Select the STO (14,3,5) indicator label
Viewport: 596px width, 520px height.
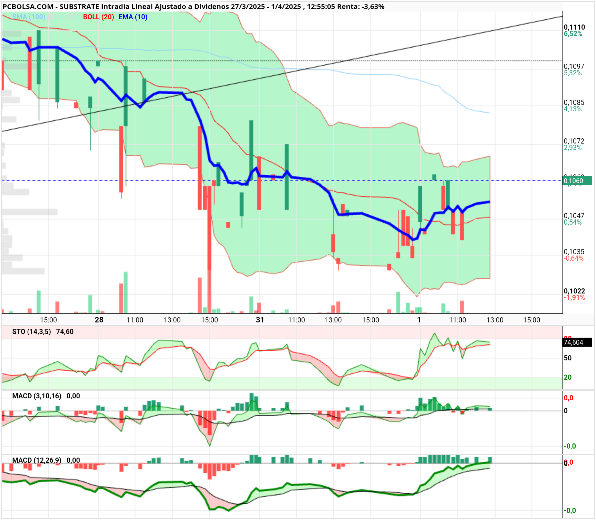pyautogui.click(x=32, y=332)
